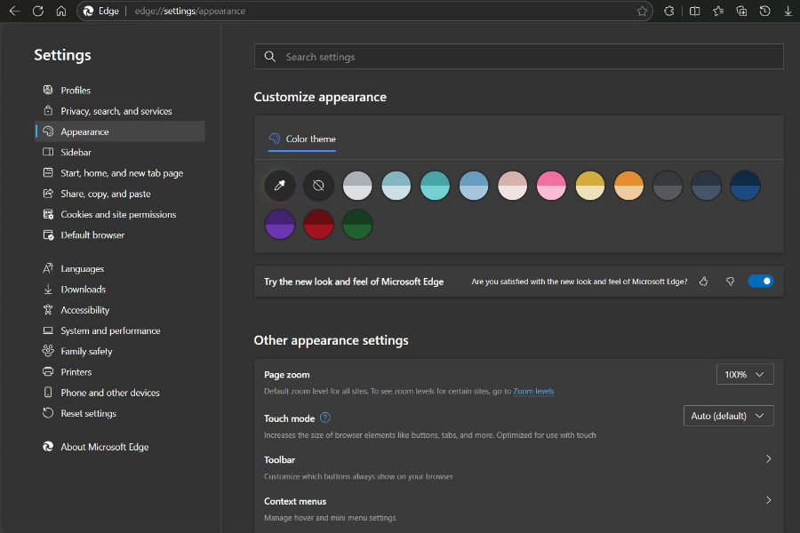The height and width of the screenshot is (533, 800).
Task: Open browser History clock icon
Action: click(764, 11)
